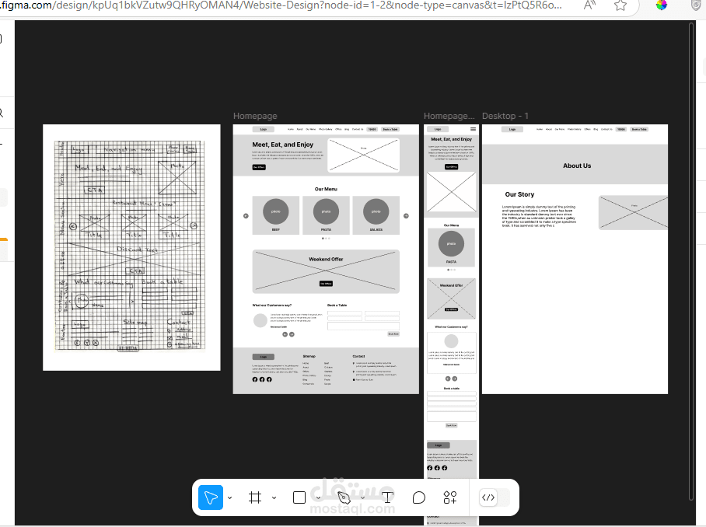Add page to favorites with star icon
Screen dimensions: 706x527
(x=620, y=5)
